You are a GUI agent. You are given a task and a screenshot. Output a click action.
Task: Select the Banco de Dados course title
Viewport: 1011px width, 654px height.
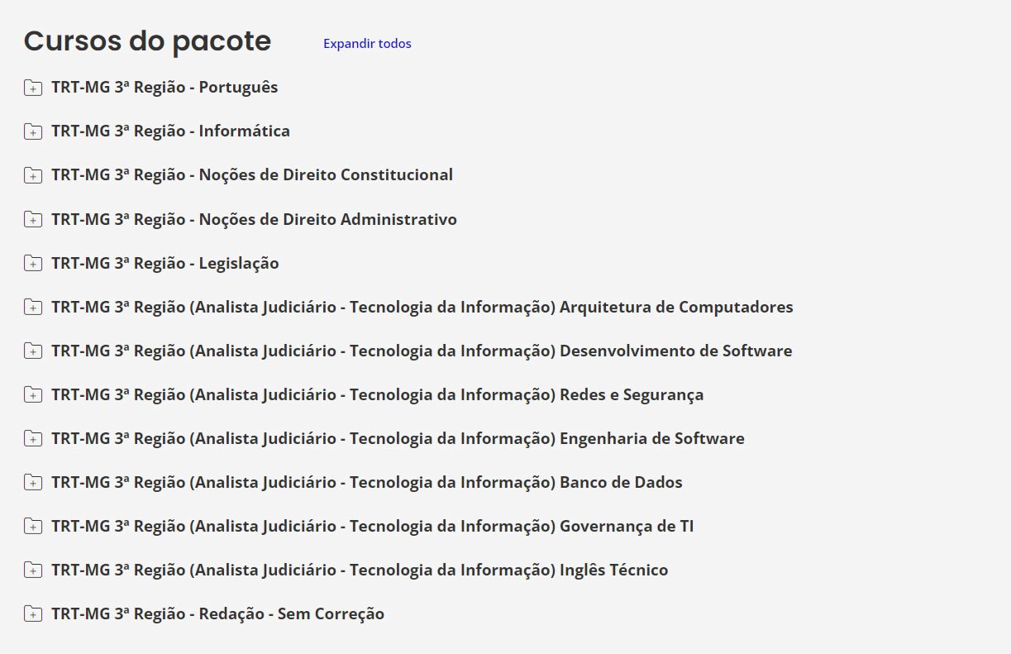click(x=366, y=482)
